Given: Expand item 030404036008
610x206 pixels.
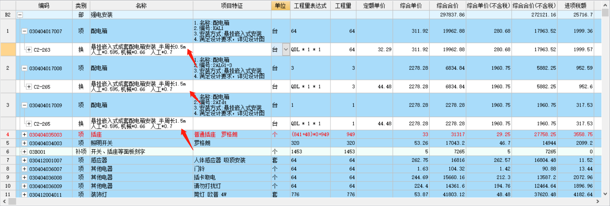Looking at the screenshot, I should pyautogui.click(x=24, y=177).
